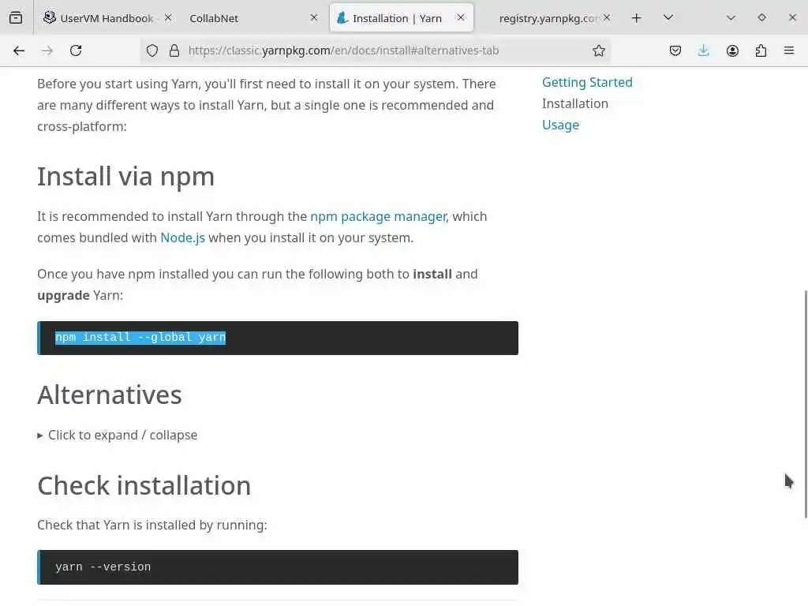
Task: Expand the Alternatives collapse section
Action: pos(118,436)
